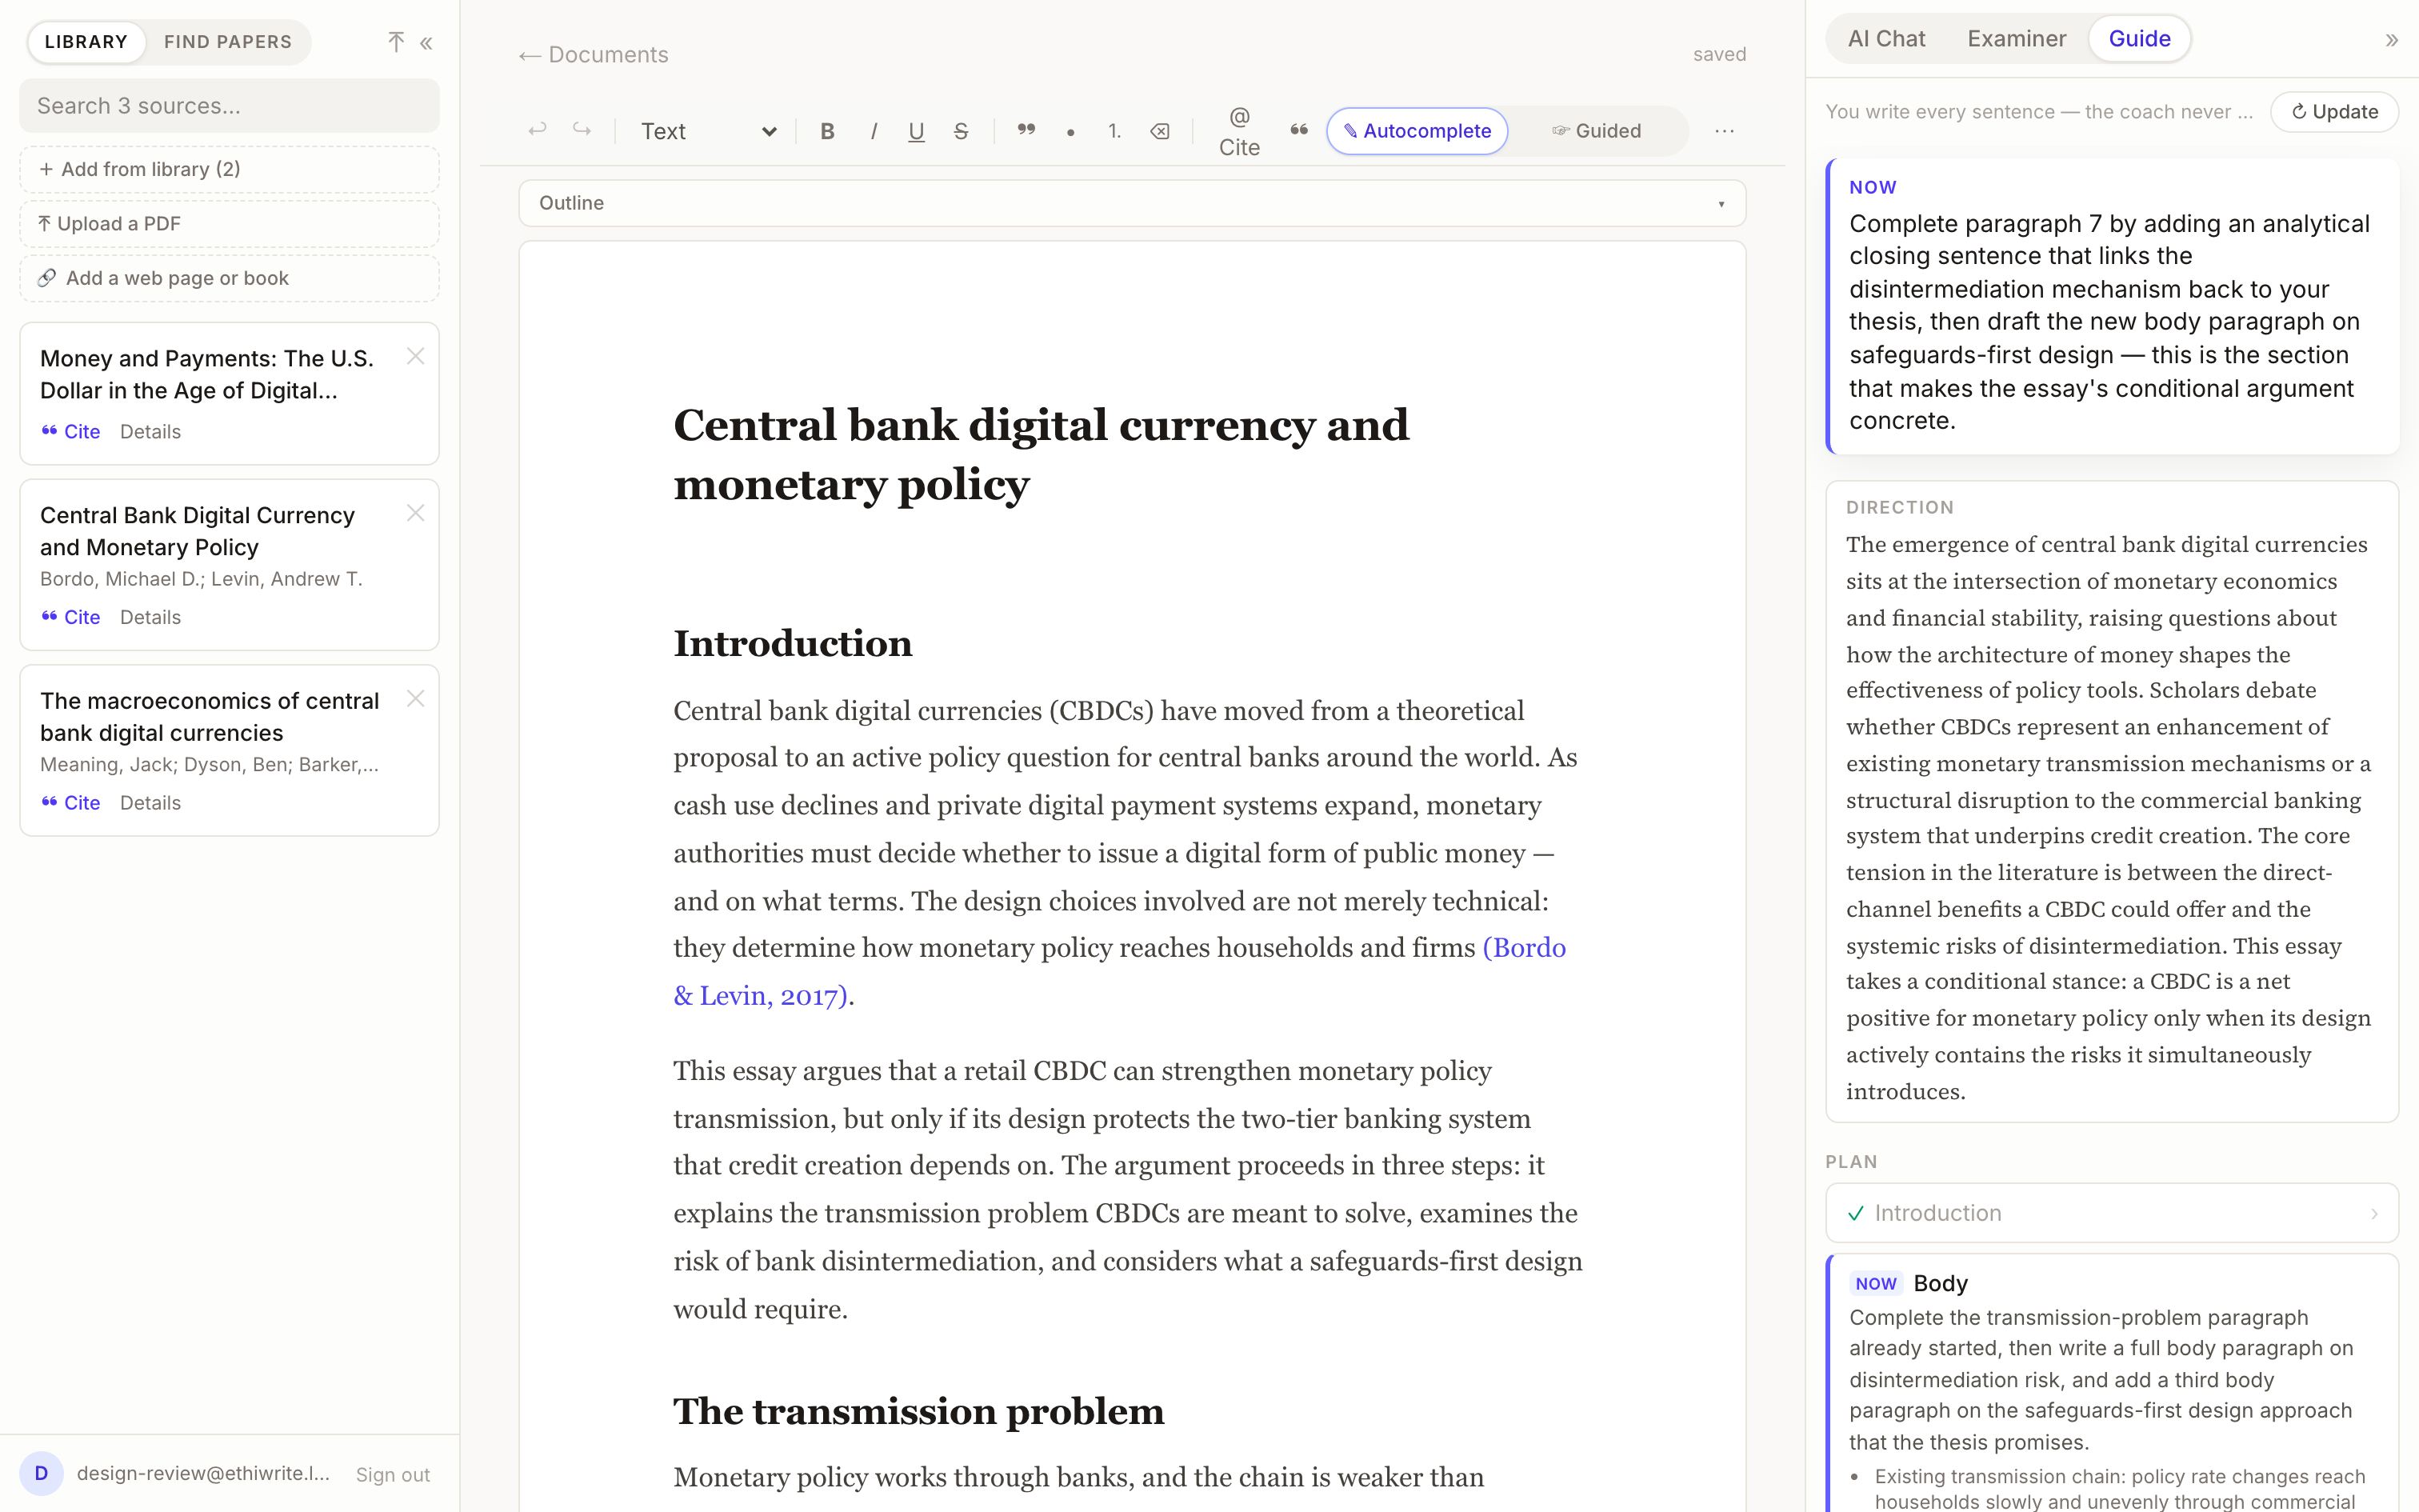Screen dimensions: 2419x1512
Task: Collapse the left library sidebar
Action: (427, 42)
